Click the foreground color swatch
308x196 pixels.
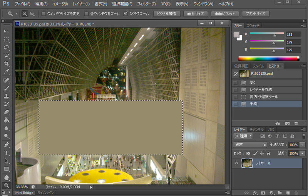[236, 35]
